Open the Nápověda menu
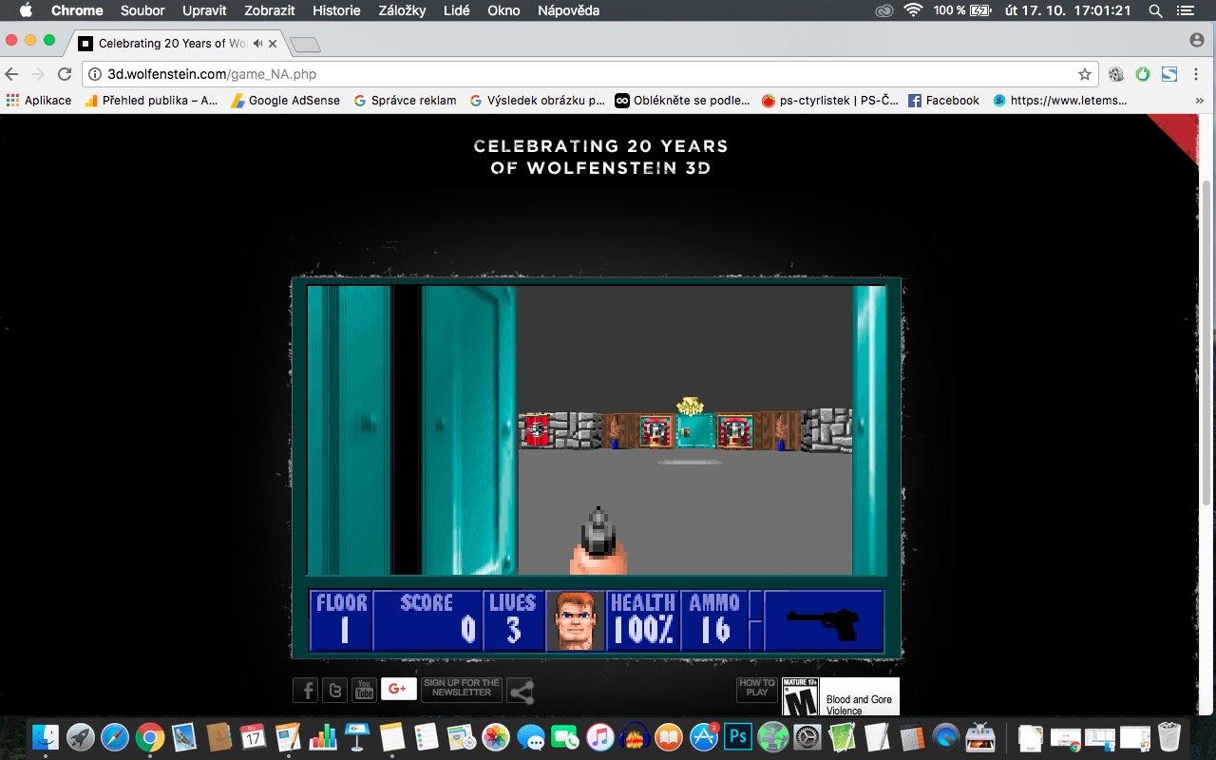1216x760 pixels. (x=568, y=10)
